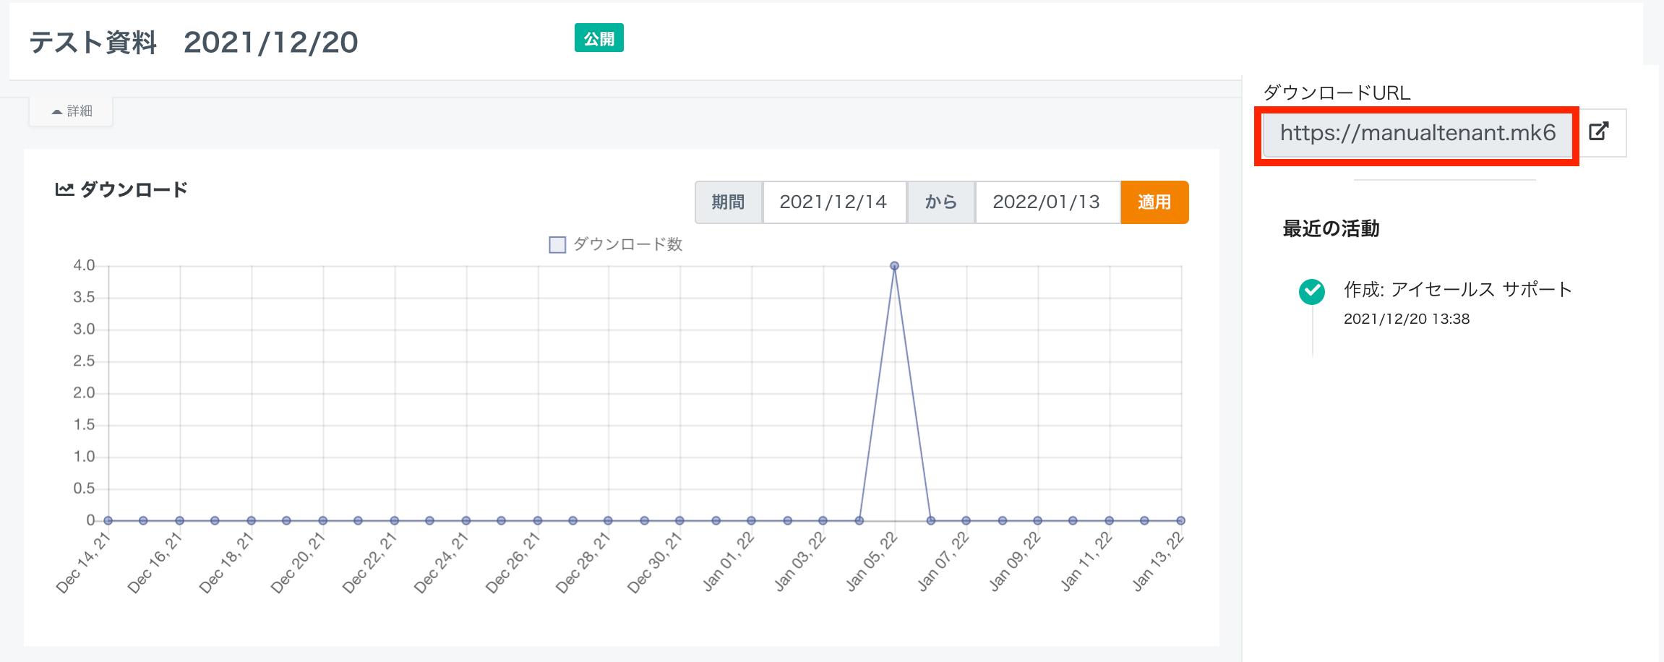Open download URL in external link icon
Viewport: 1664px width, 662px height.
[x=1598, y=132]
